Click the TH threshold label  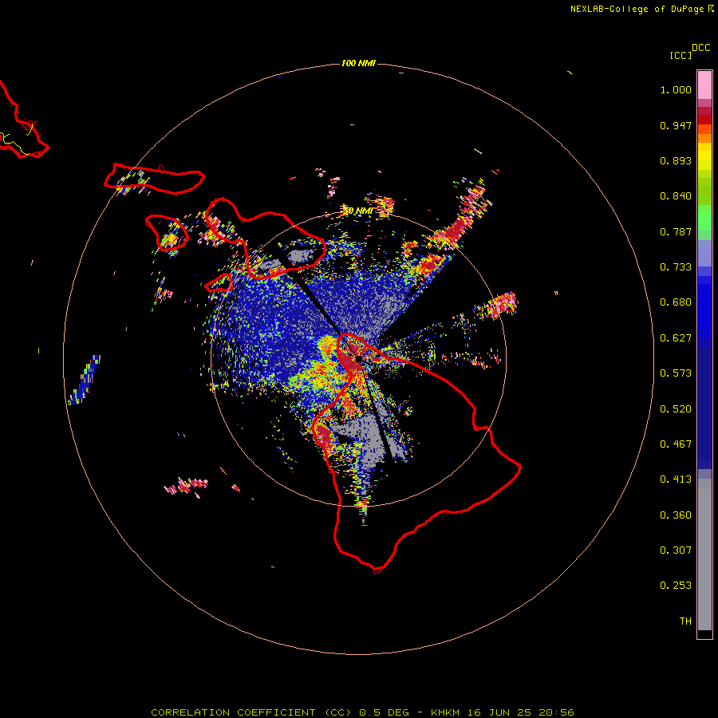click(x=685, y=621)
